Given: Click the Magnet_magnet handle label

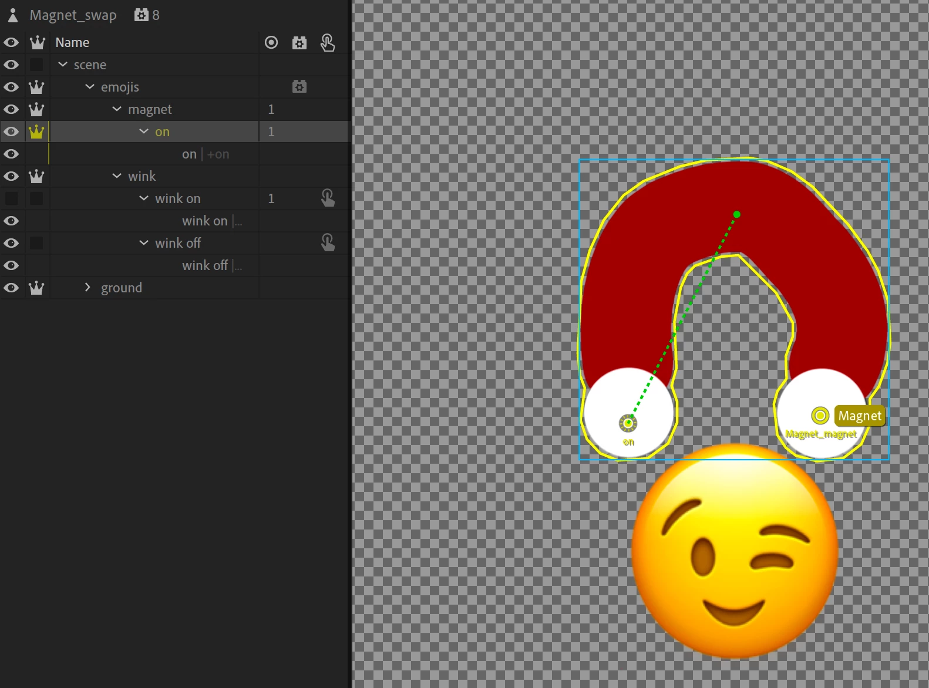Looking at the screenshot, I should tap(821, 434).
